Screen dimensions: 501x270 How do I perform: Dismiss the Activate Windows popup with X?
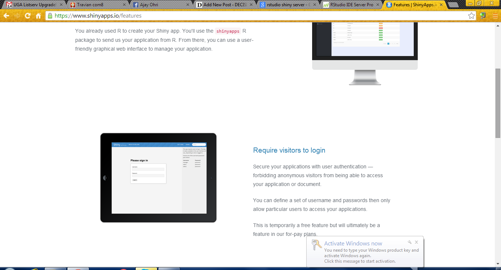[x=416, y=242]
